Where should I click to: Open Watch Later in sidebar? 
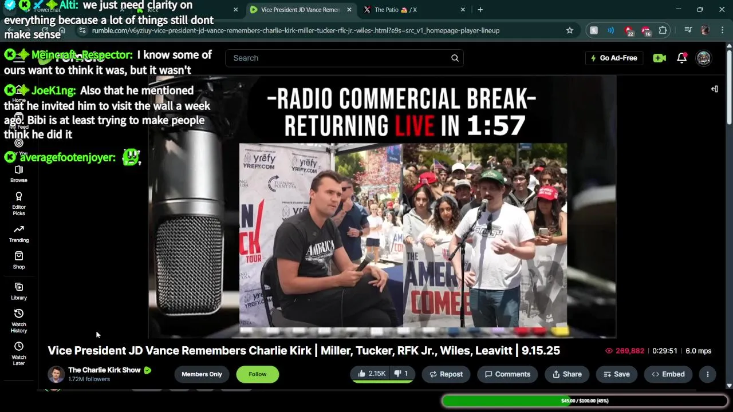tap(19, 353)
